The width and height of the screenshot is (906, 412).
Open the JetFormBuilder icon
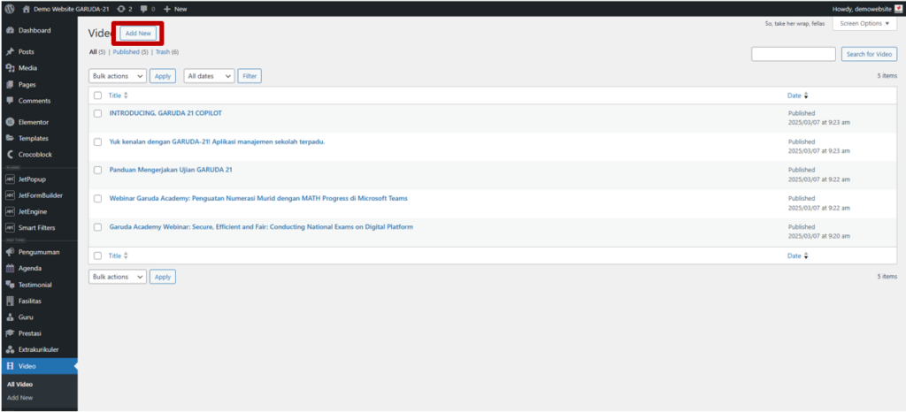10,195
